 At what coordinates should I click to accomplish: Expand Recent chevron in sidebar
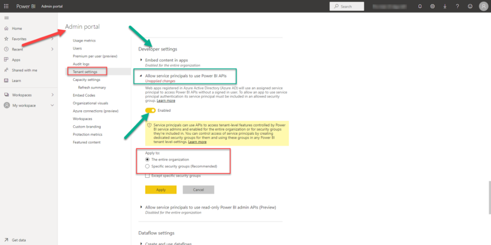pyautogui.click(x=52, y=49)
